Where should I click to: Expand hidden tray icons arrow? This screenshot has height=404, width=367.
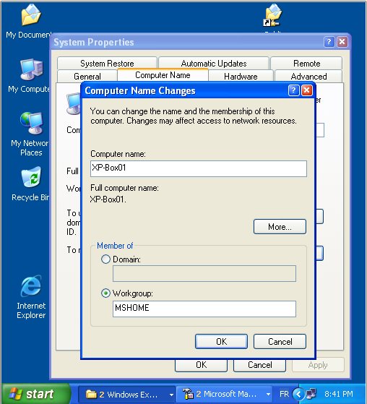coord(298,394)
